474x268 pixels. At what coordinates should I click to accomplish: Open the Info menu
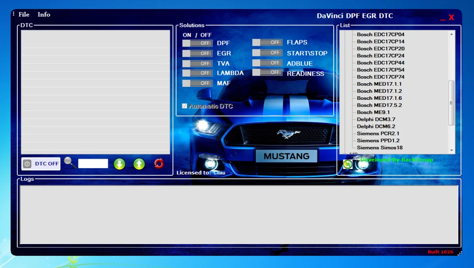tap(44, 15)
